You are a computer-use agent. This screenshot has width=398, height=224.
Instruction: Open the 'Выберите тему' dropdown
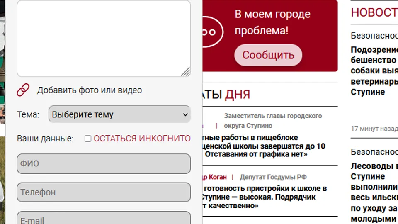point(119,114)
